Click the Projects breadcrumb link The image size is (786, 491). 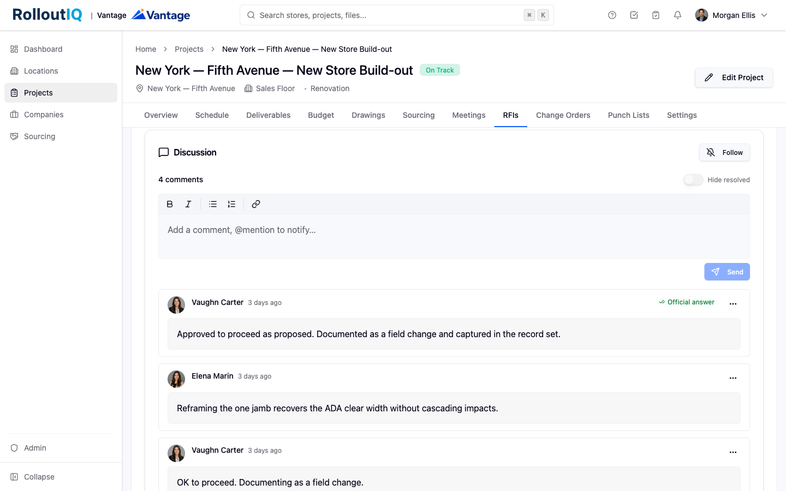click(x=189, y=49)
